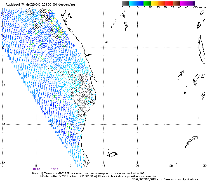Click the 'Rapidscat Winds(25KM) 20150106 descending' title
207x181 pixels.
[40, 5]
